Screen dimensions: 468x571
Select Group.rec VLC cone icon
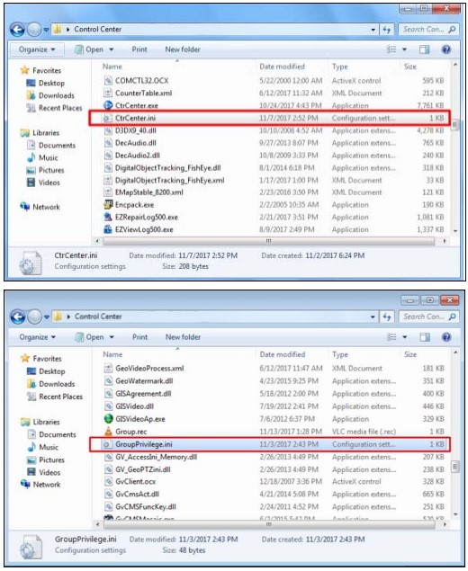108,432
